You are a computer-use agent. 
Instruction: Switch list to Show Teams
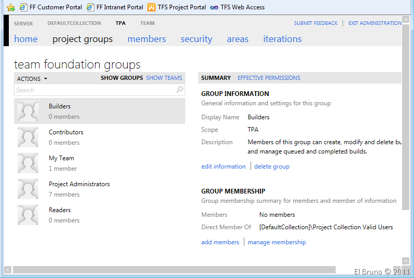click(x=164, y=78)
